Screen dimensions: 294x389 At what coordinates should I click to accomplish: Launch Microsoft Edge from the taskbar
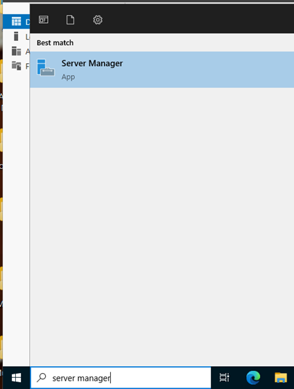[x=253, y=378]
